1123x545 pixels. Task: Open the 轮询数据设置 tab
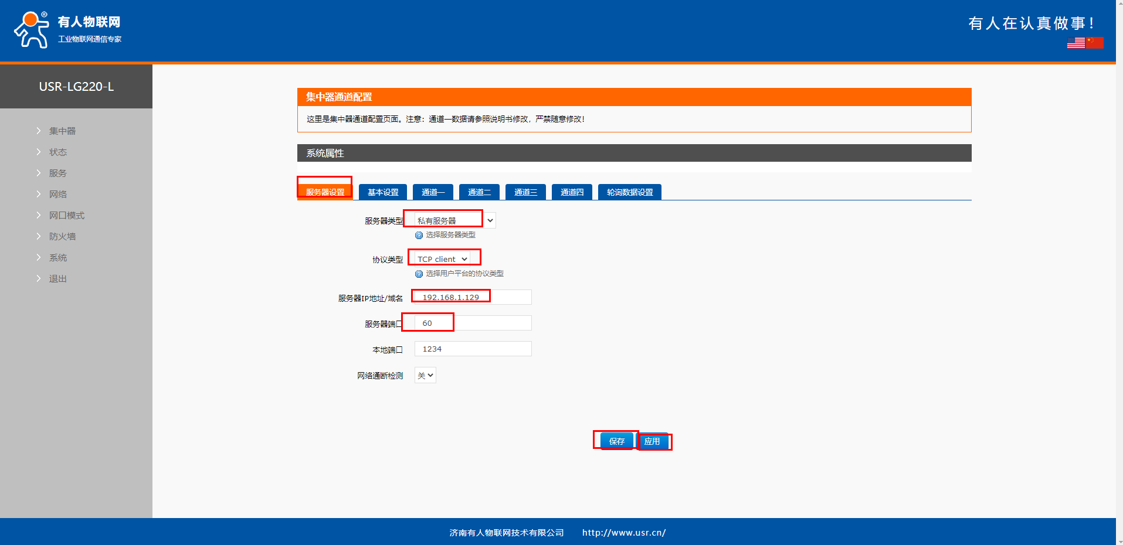630,192
